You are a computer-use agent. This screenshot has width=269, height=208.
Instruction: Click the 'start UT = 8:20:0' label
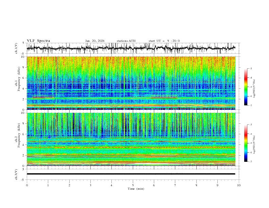(x=164, y=41)
